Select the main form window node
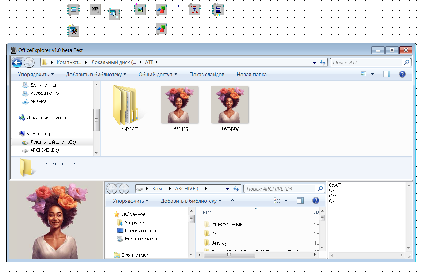This screenshot has width=426, height=273. point(73,9)
